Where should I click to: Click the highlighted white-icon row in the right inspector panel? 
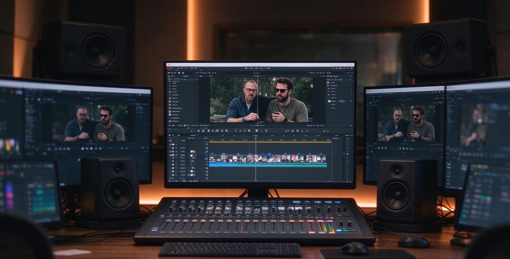[339, 101]
